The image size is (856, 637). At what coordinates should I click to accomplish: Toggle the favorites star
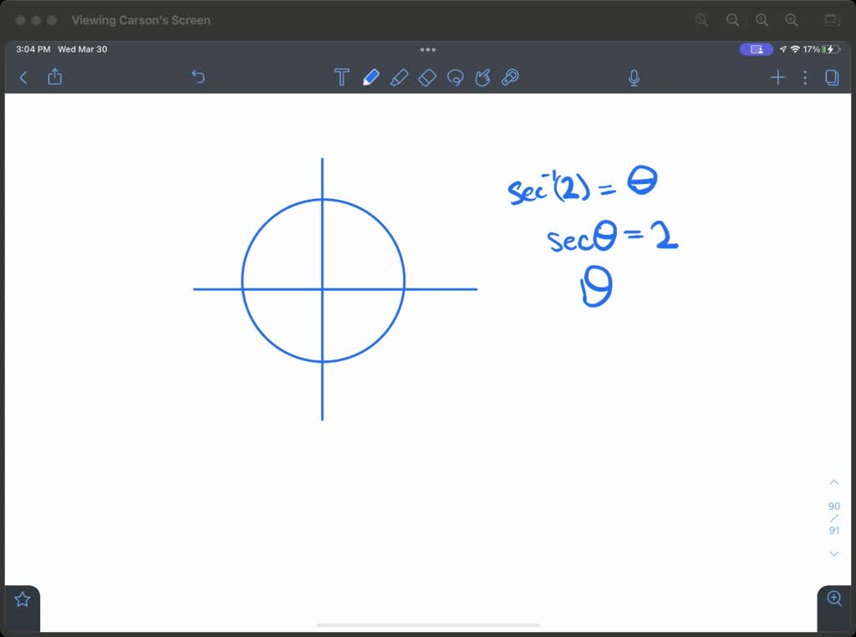point(21,598)
